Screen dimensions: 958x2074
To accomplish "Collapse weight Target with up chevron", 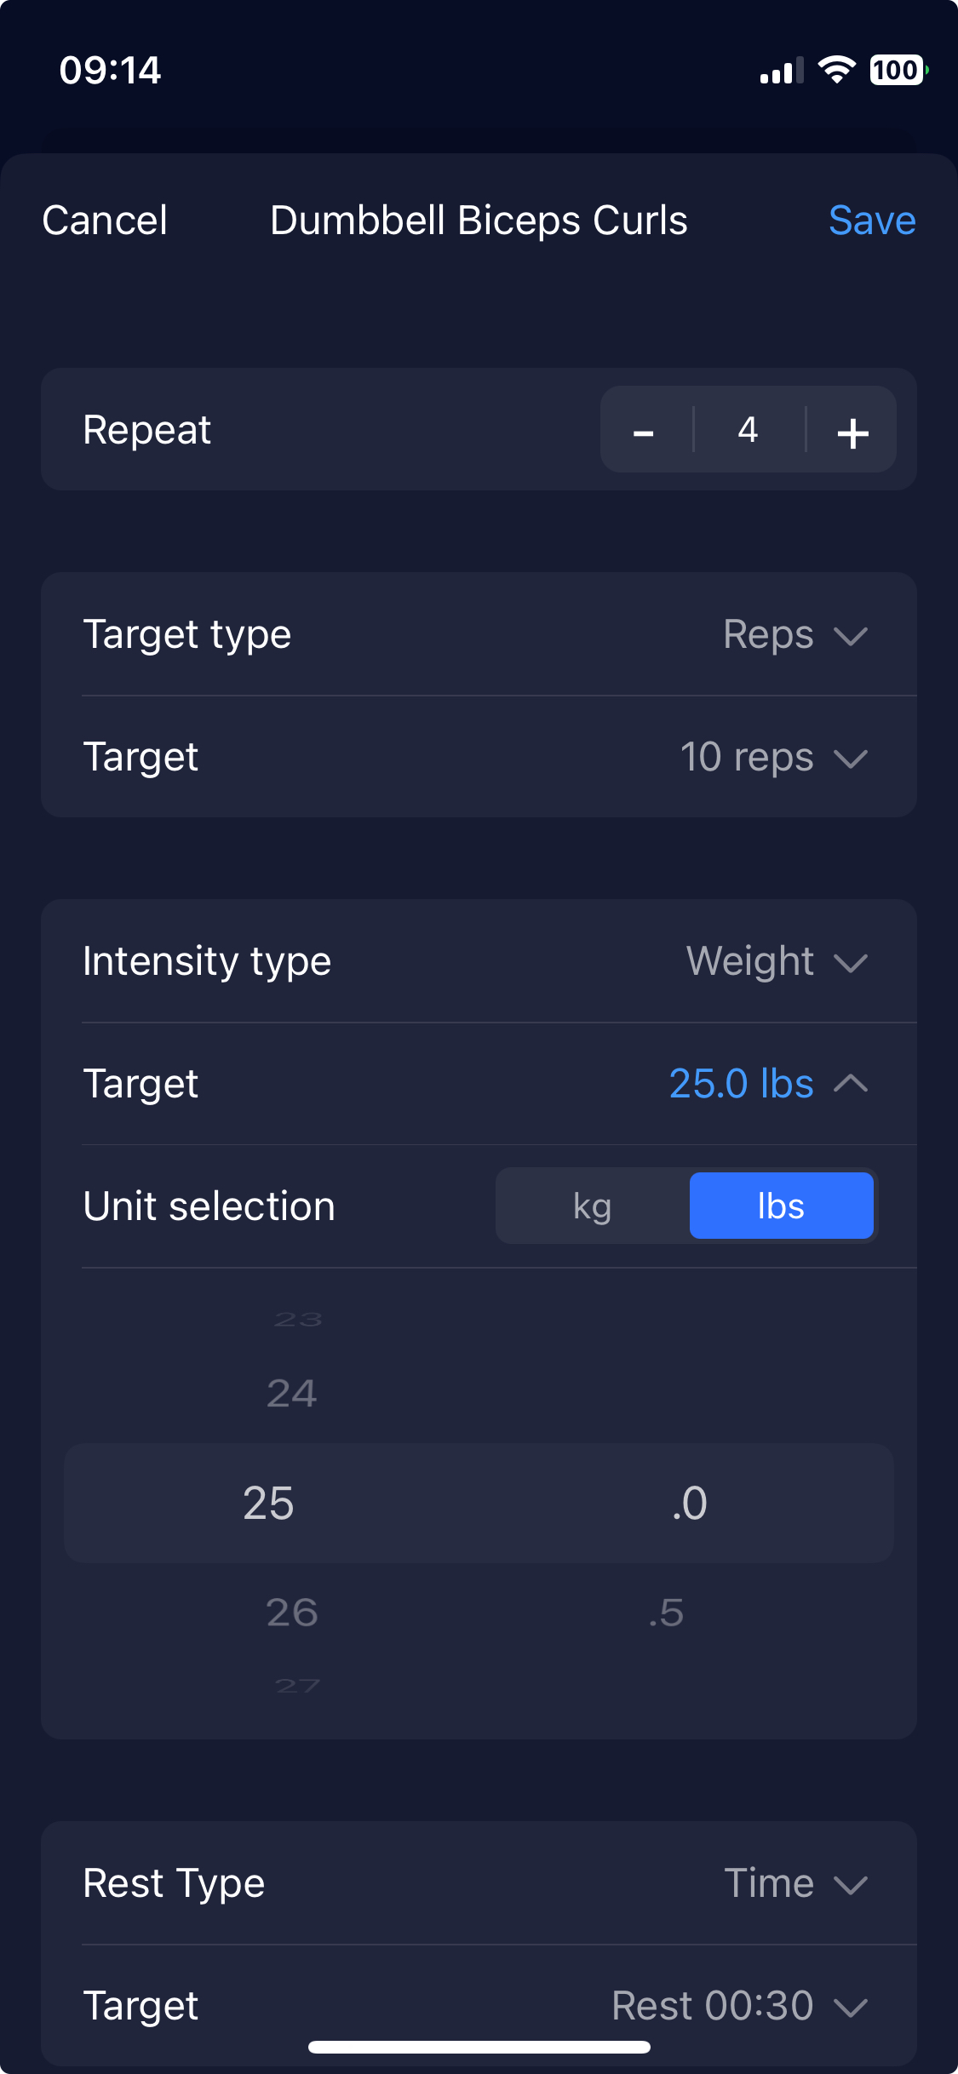I will (851, 1084).
